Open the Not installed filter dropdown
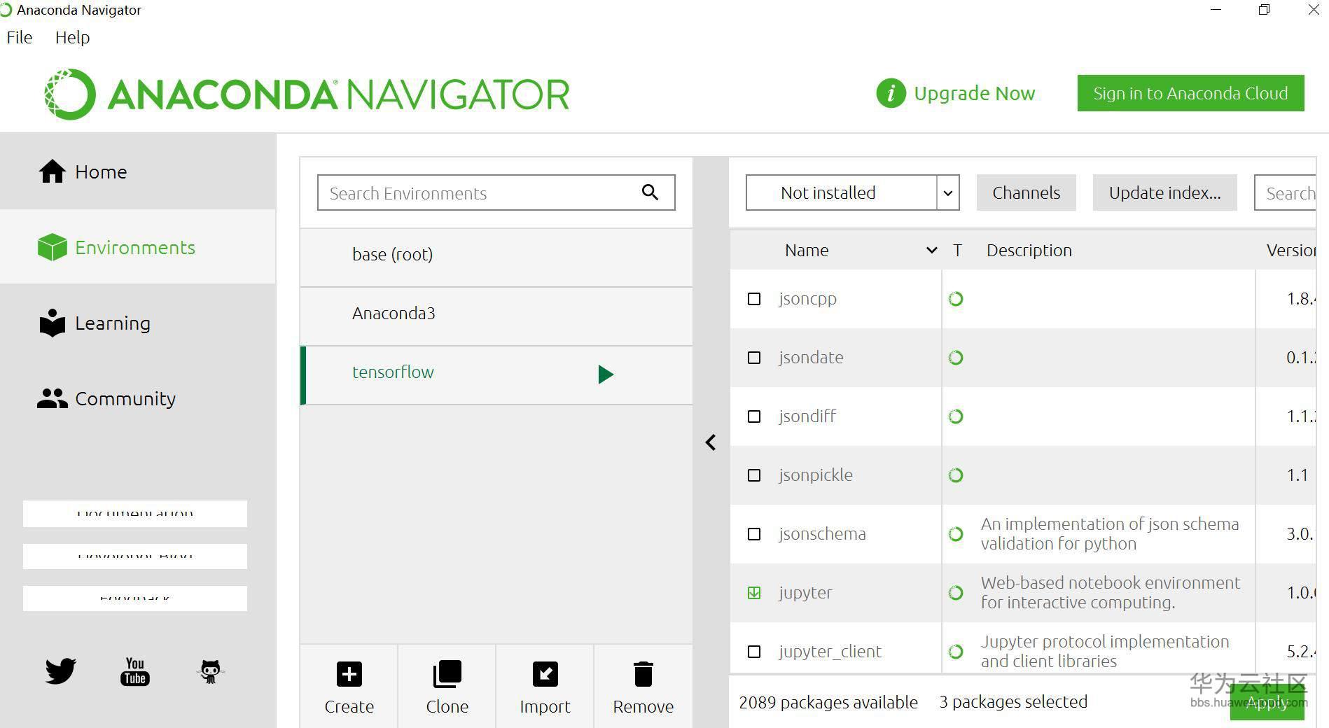Screen dimensions: 1329x728 pyautogui.click(x=852, y=192)
